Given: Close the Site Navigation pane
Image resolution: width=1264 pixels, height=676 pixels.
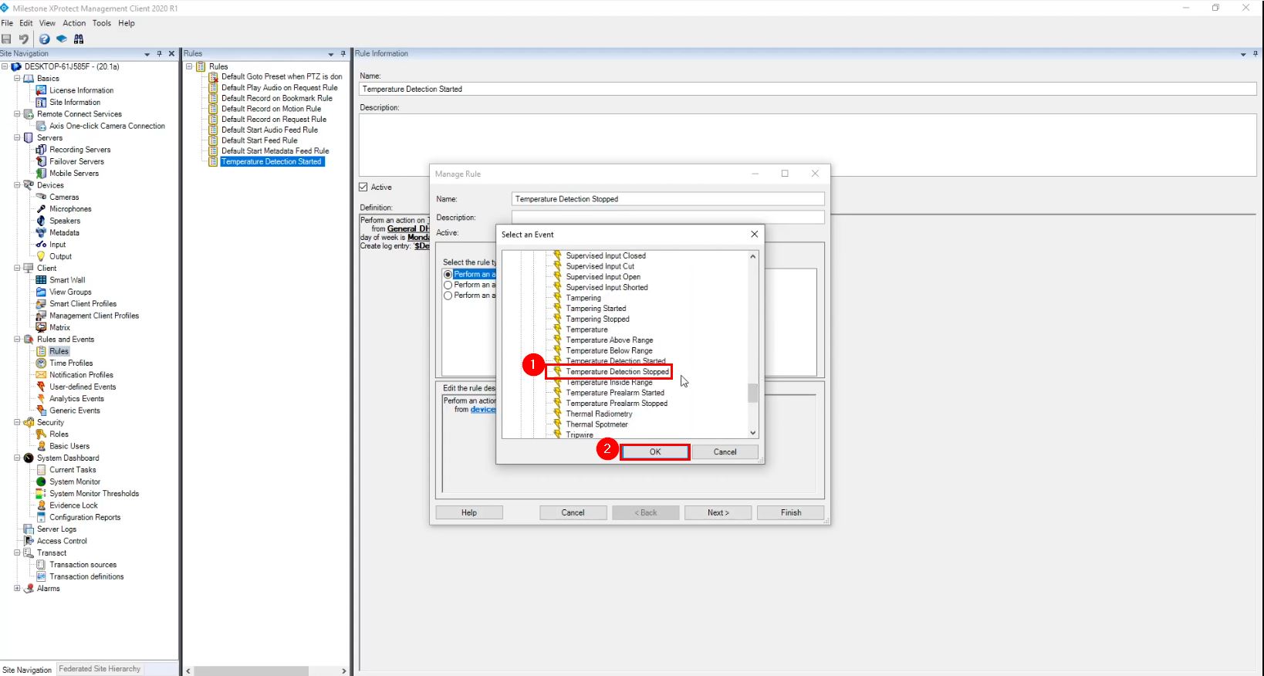Looking at the screenshot, I should coord(171,54).
